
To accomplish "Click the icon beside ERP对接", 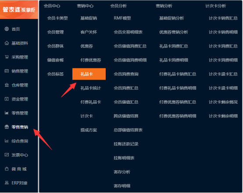I will tap(7, 183).
